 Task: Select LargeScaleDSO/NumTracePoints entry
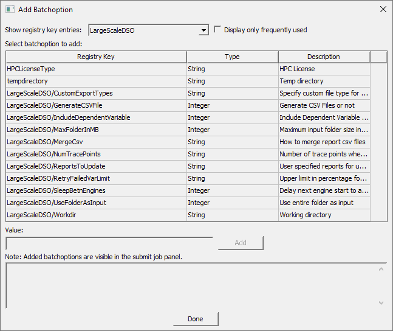[96, 154]
